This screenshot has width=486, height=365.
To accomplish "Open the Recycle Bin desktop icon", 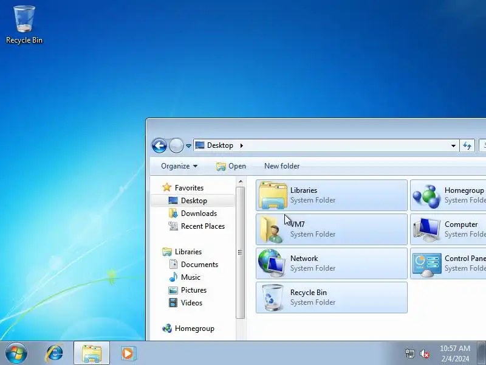I will pos(24,25).
